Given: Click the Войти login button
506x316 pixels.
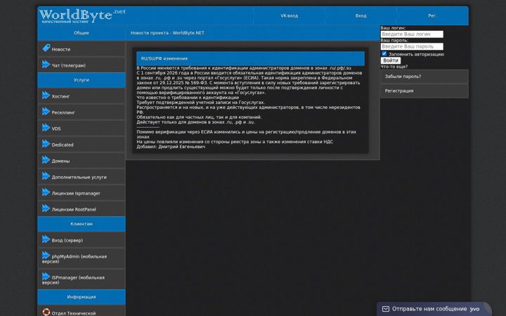Looking at the screenshot, I should 391,60.
